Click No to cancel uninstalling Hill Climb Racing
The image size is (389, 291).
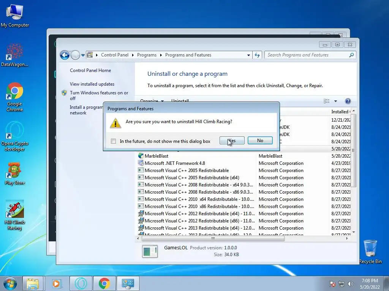click(x=260, y=141)
